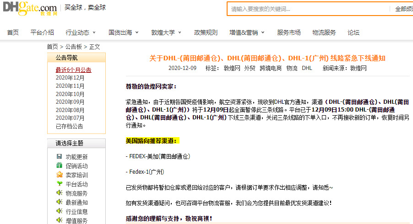The image size is (413, 224).
Task: Click the 物流 tag
Action: [292, 69]
